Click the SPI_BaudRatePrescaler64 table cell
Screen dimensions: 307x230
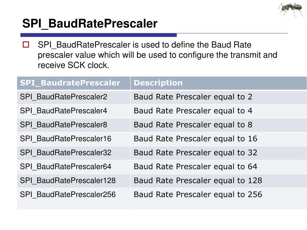click(x=74, y=167)
